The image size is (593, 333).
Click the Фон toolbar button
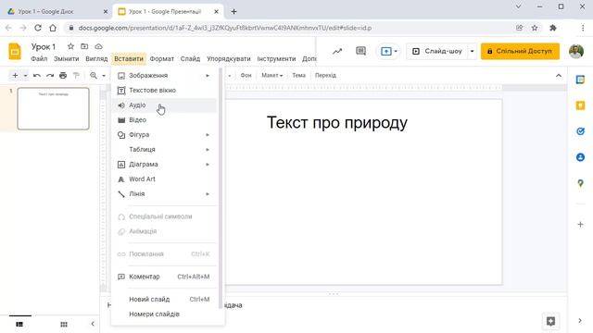[x=246, y=76]
